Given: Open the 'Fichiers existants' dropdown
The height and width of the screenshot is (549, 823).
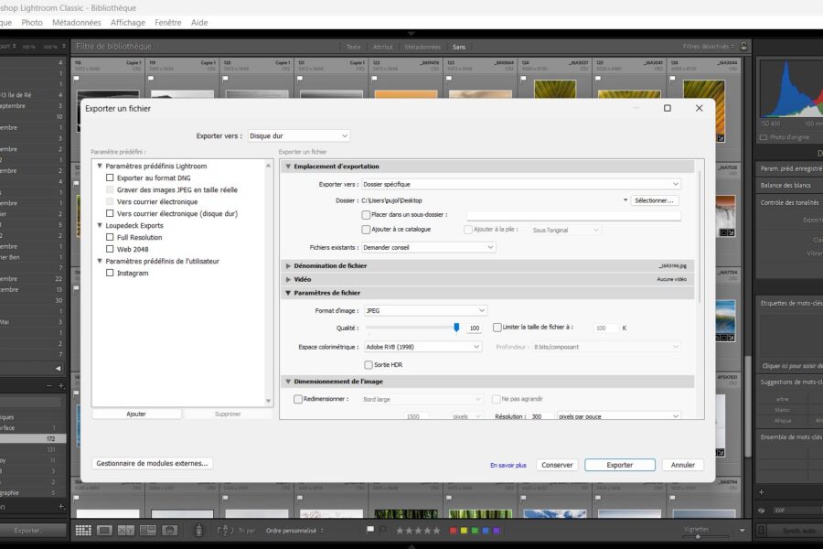Looking at the screenshot, I should click(x=428, y=247).
